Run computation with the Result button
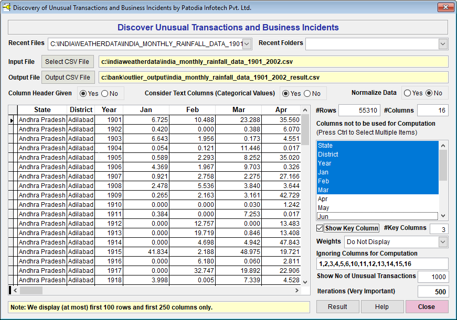This screenshot has width=457, height=320. click(337, 307)
